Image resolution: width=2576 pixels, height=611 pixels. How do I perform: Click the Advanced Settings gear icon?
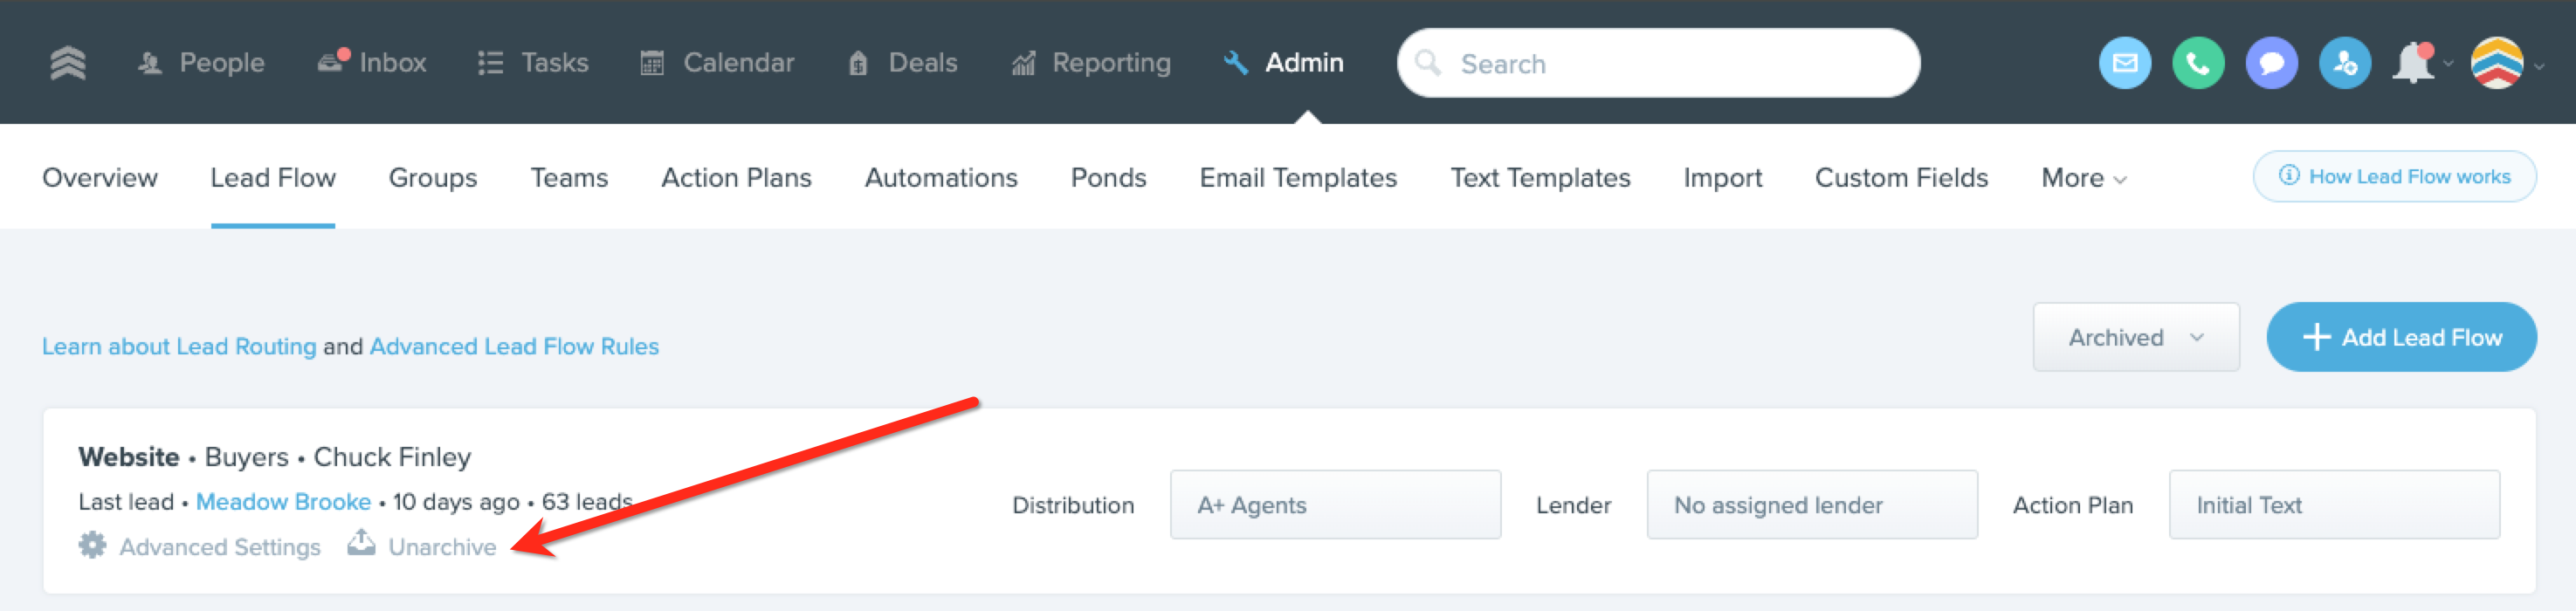pyautogui.click(x=92, y=545)
